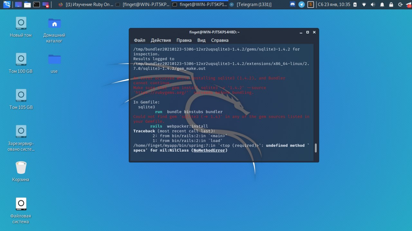Open the clock showing Сб 23 янв, 10:35
This screenshot has width=412, height=231.
(334, 4)
